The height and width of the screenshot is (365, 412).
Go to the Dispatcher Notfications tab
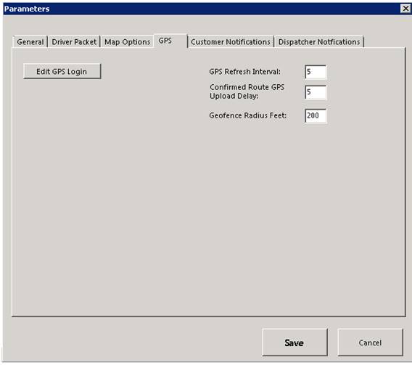coord(319,42)
